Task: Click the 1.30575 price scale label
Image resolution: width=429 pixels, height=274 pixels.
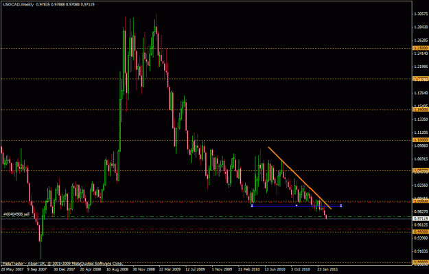Action: tap(421, 14)
